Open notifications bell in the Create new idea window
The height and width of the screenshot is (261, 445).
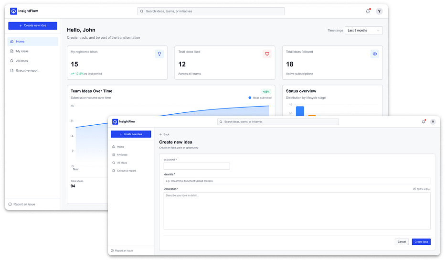[x=424, y=121]
